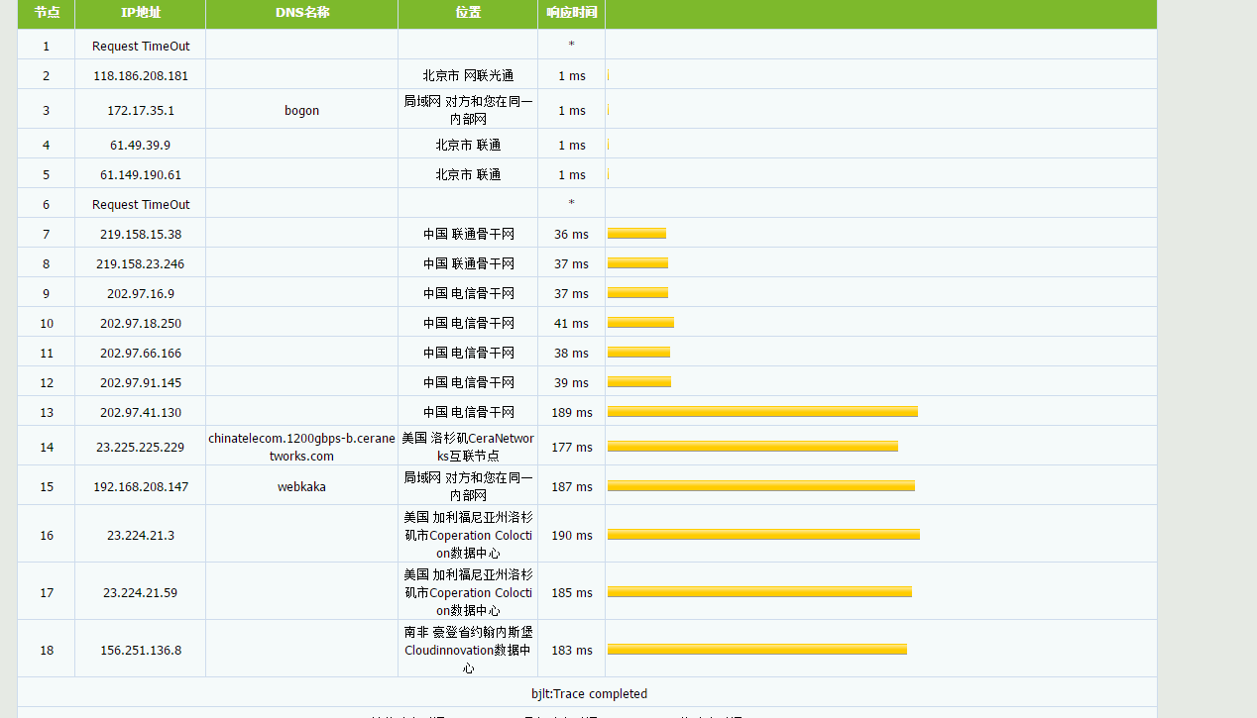Click the 189 ms response time
1257x718 pixels.
click(571, 413)
